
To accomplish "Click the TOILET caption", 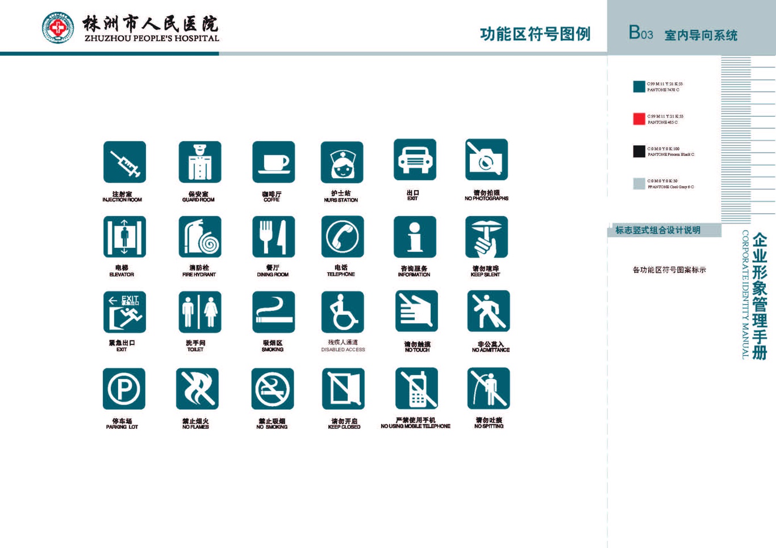I will pos(195,349).
